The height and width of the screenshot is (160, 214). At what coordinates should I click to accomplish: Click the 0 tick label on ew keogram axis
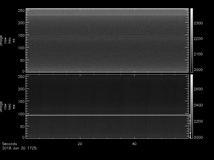pos(23,137)
